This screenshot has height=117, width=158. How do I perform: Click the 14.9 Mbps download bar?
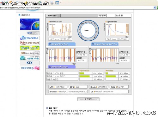(86, 76)
